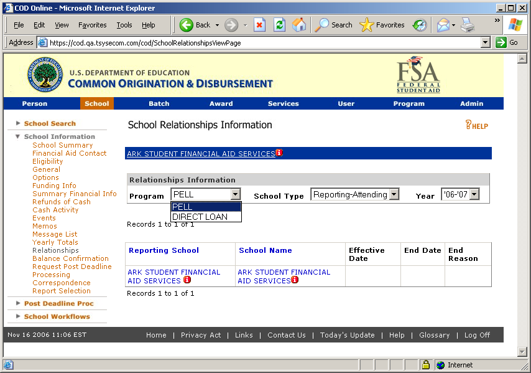The image size is (531, 373).
Task: Open the Funding Info sidebar link
Action: click(x=54, y=186)
